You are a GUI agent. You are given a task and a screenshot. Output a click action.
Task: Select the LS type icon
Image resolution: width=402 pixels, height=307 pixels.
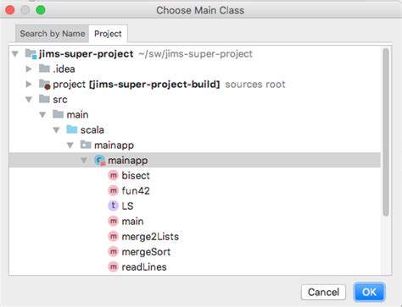(114, 206)
